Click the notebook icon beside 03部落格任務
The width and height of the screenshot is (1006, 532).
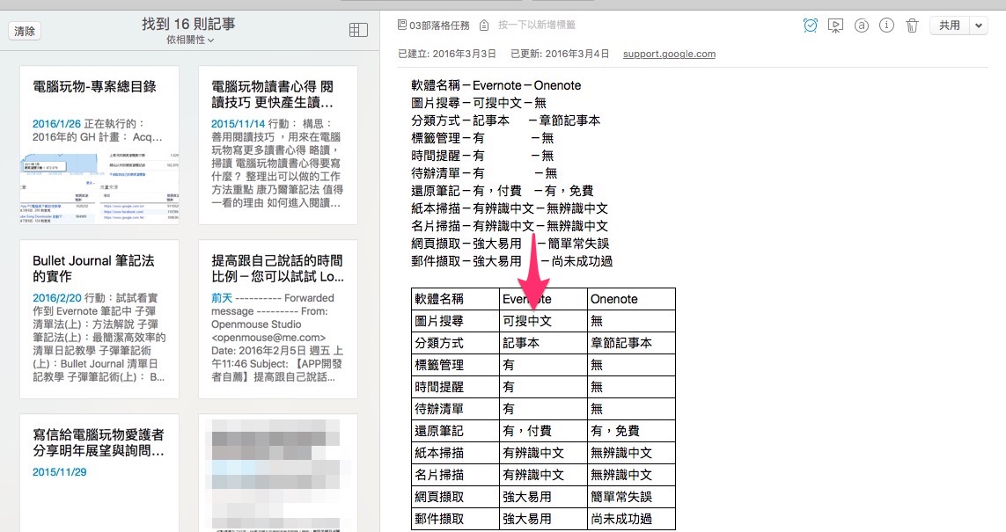pos(402,25)
